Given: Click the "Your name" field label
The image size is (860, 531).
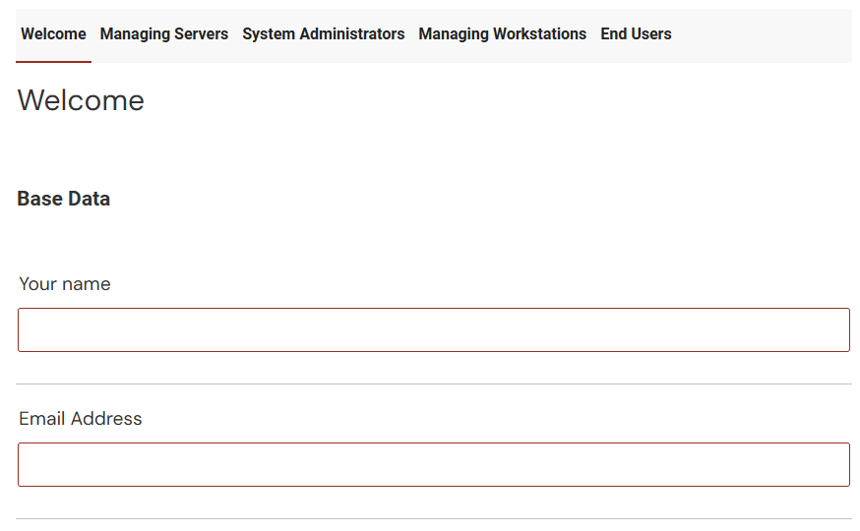Looking at the screenshot, I should pyautogui.click(x=65, y=284).
